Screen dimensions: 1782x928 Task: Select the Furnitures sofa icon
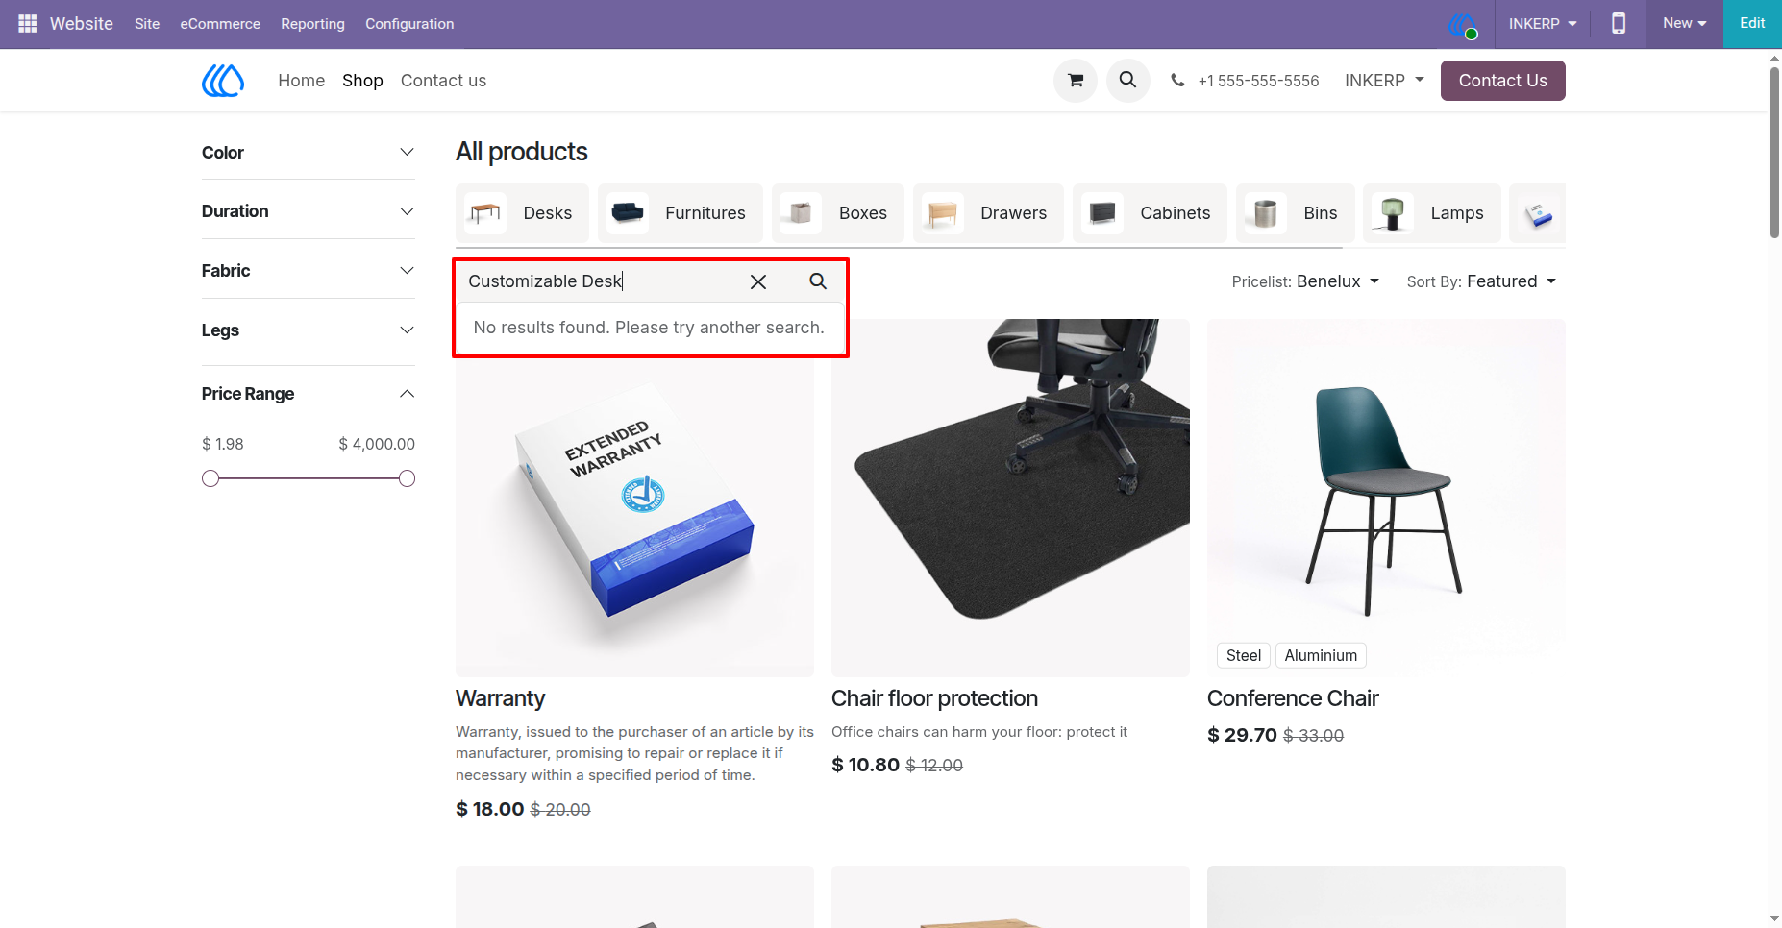628,213
